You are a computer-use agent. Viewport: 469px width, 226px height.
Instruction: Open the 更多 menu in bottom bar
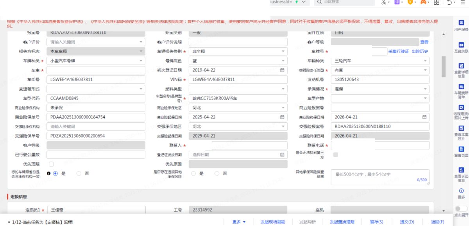(x=239, y=222)
